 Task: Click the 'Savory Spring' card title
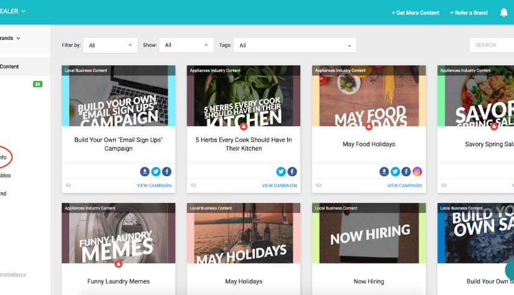[489, 144]
